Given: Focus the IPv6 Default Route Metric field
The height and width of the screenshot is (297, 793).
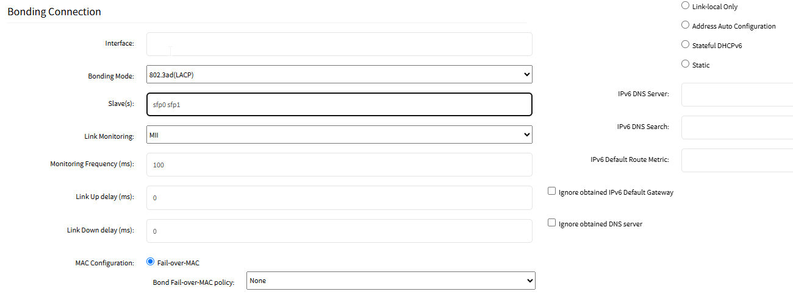Looking at the screenshot, I should pyautogui.click(x=737, y=160).
